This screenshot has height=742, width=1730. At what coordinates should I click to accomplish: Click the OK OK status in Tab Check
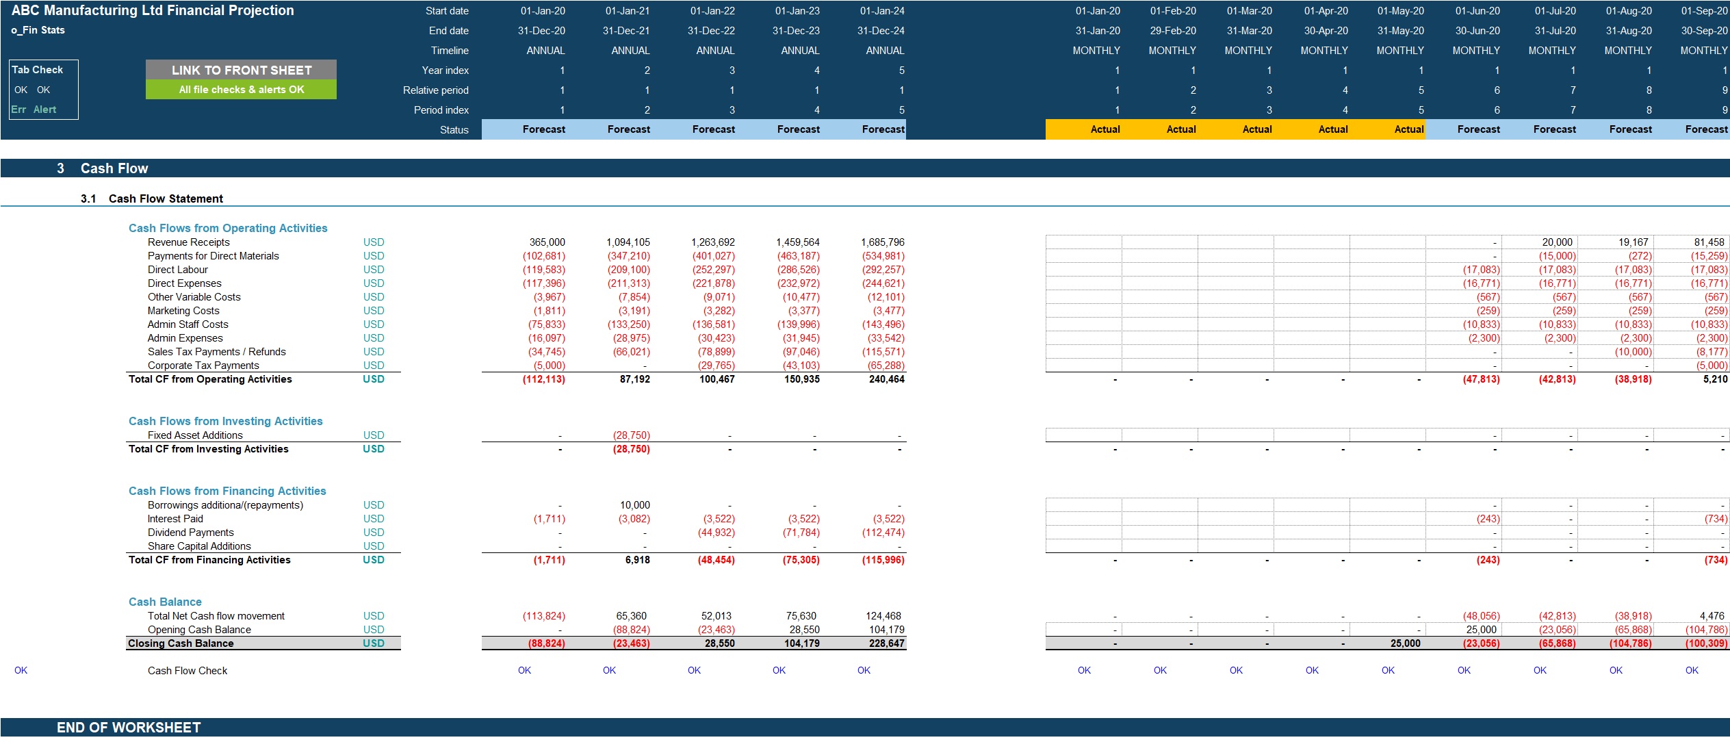pyautogui.click(x=32, y=90)
